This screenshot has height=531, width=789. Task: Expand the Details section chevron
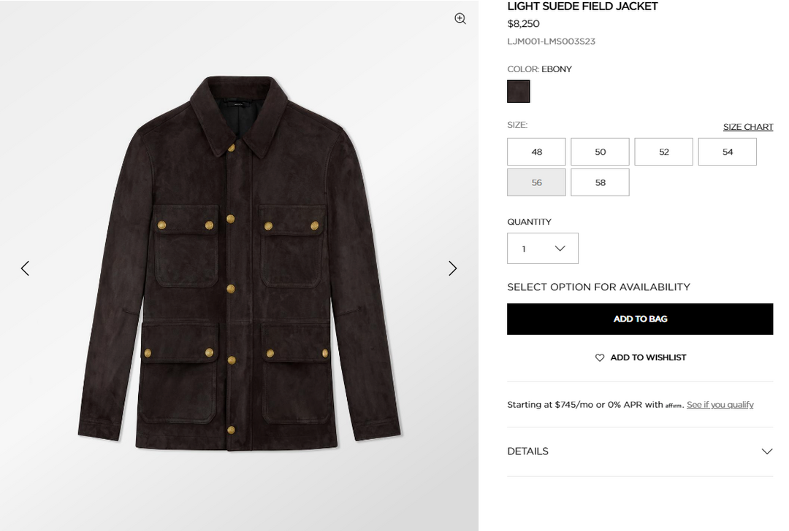pos(766,451)
